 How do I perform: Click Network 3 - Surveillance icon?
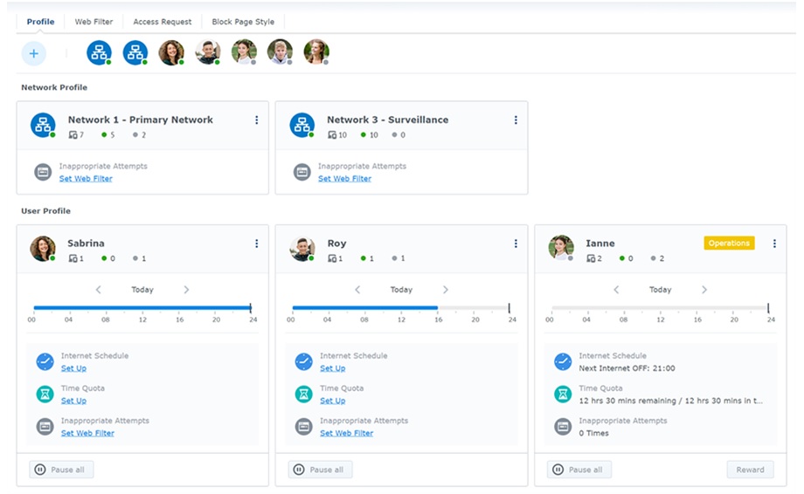click(x=302, y=126)
